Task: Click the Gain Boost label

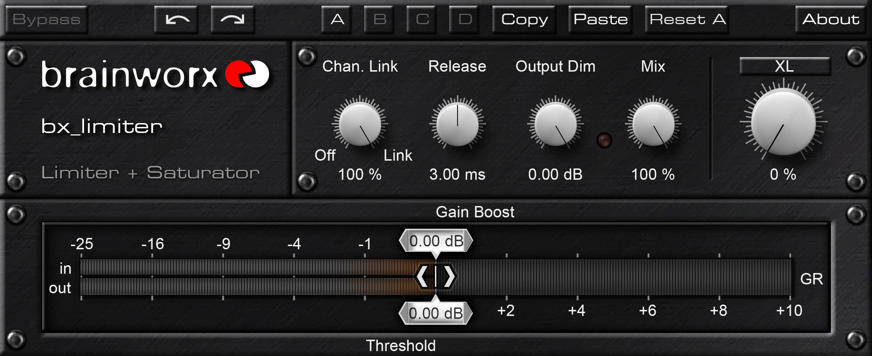Action: click(x=475, y=212)
